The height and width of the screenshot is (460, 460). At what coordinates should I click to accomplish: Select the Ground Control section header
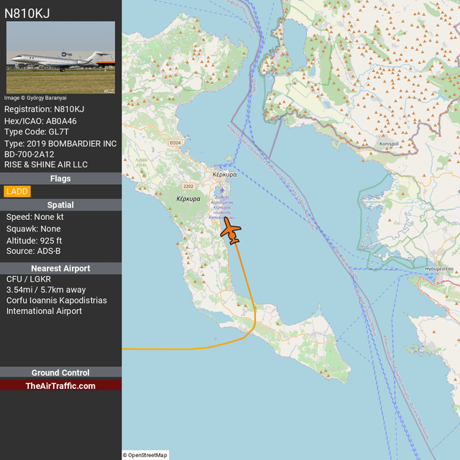pos(60,372)
